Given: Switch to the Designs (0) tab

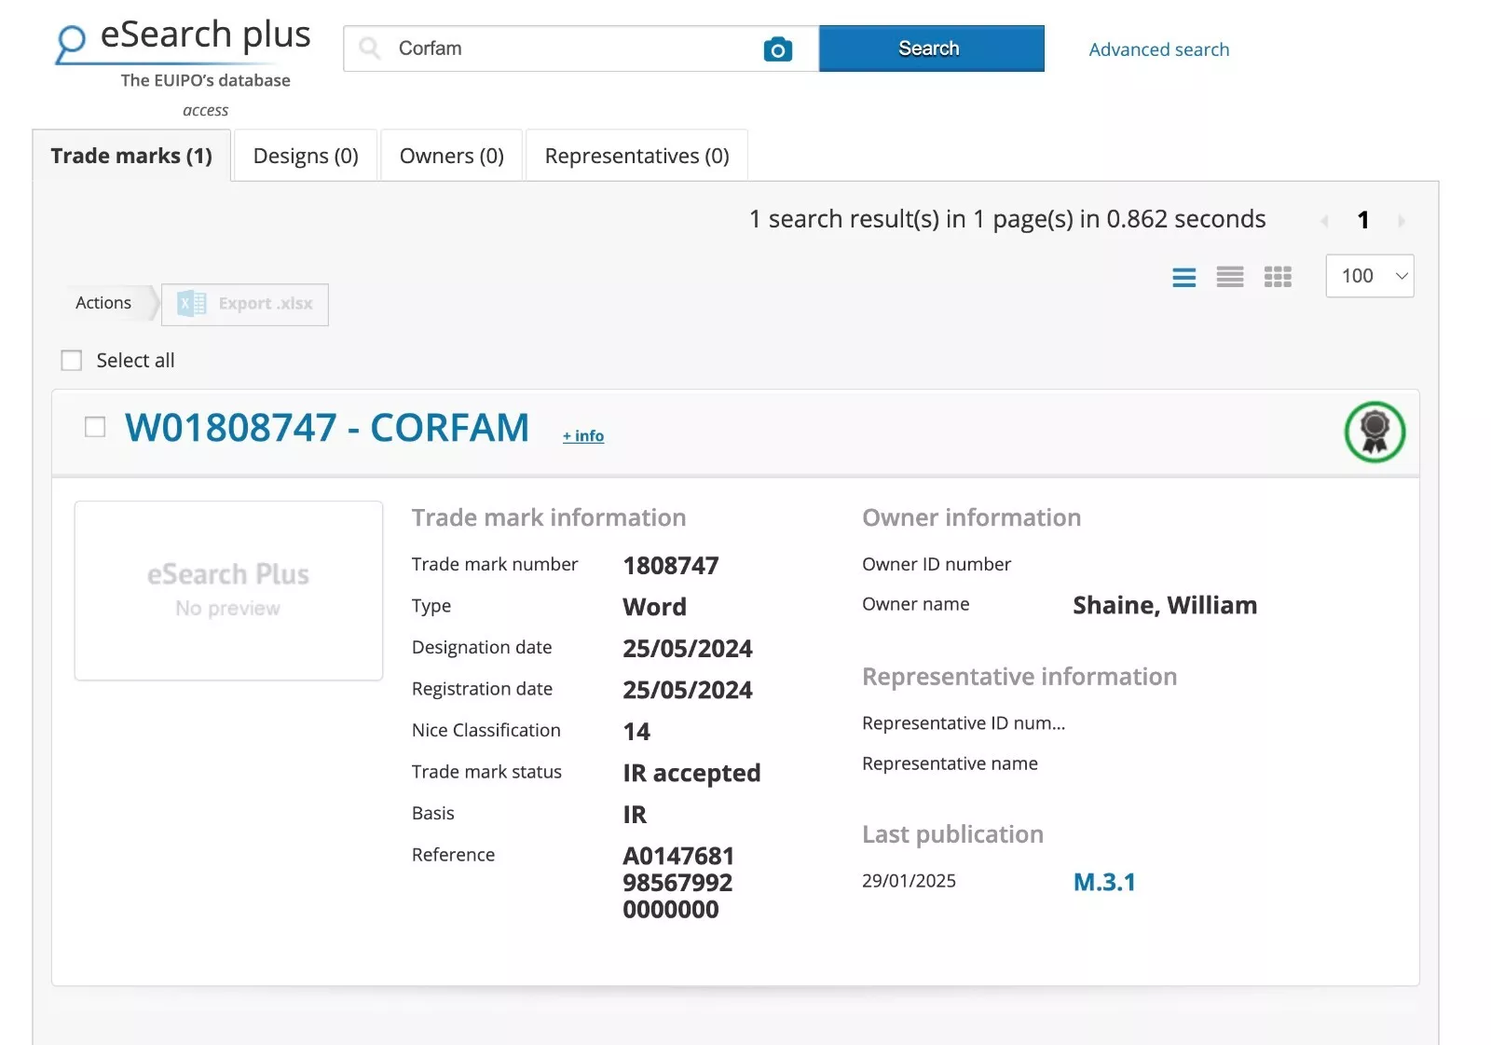Looking at the screenshot, I should tap(306, 156).
